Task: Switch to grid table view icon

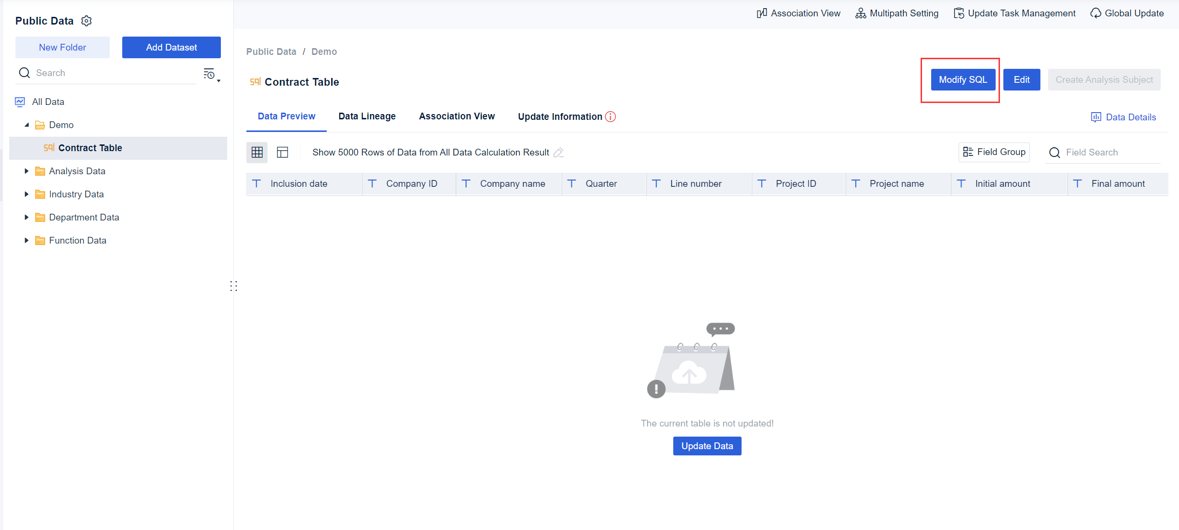Action: [257, 153]
